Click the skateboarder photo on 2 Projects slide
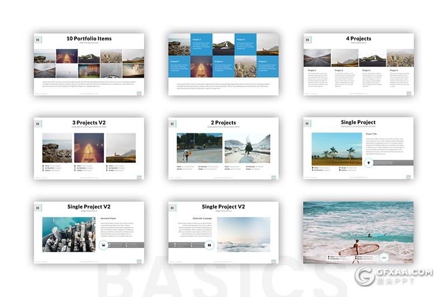Image resolution: width=447 pixels, height=297 pixels. click(x=199, y=148)
